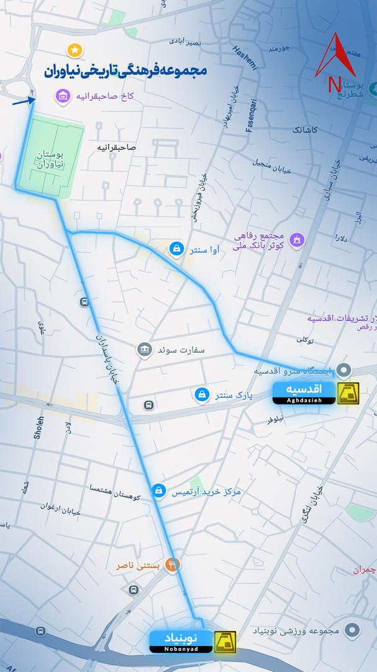Select the Sahebqaraniyeh Palace museum pin
This screenshot has height=672, width=377.
[63, 97]
